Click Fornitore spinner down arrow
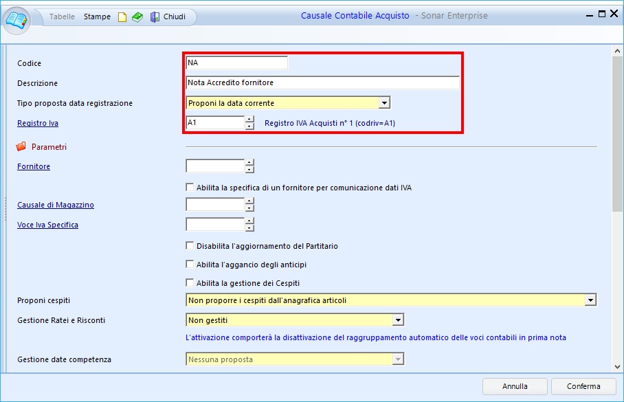Viewport: 624px width, 402px height. click(249, 170)
